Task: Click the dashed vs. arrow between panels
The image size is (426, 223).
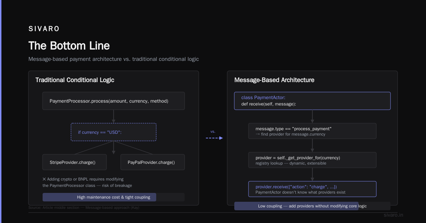Action: pyautogui.click(x=214, y=138)
